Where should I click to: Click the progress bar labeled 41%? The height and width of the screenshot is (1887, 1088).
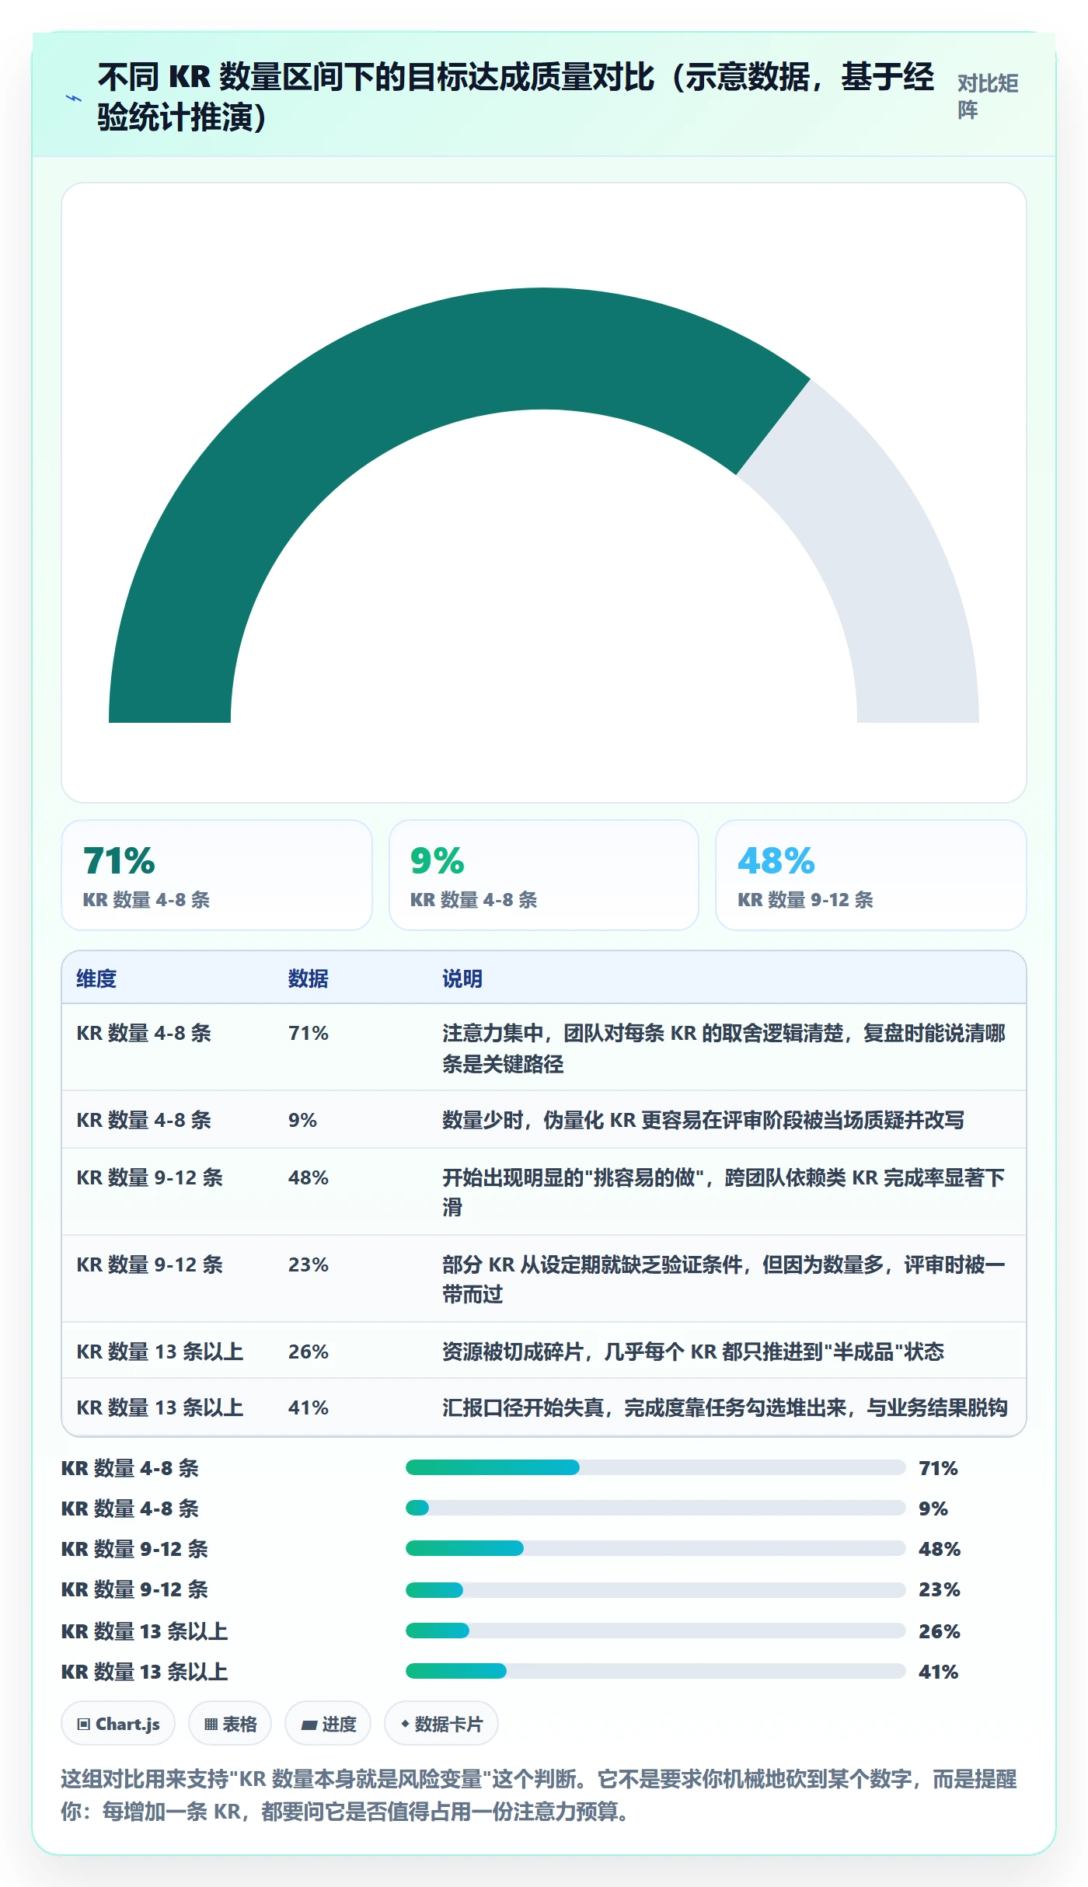pos(656,1670)
